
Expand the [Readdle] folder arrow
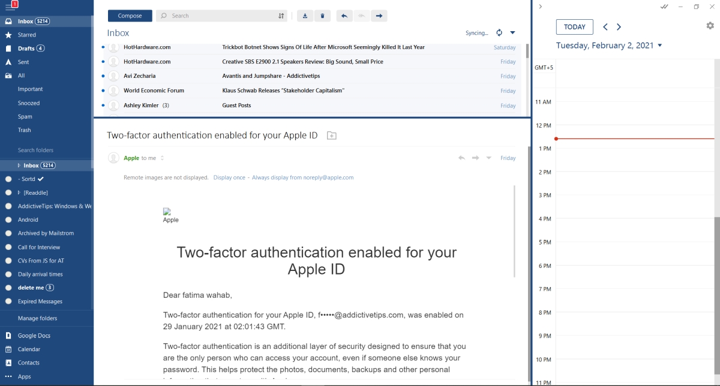pos(19,192)
